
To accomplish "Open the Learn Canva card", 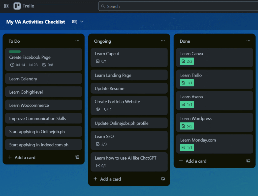I will (x=215, y=57).
